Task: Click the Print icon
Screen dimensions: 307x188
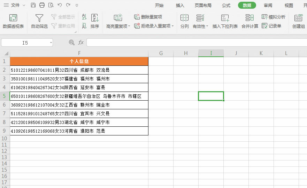Action: tap(42, 5)
